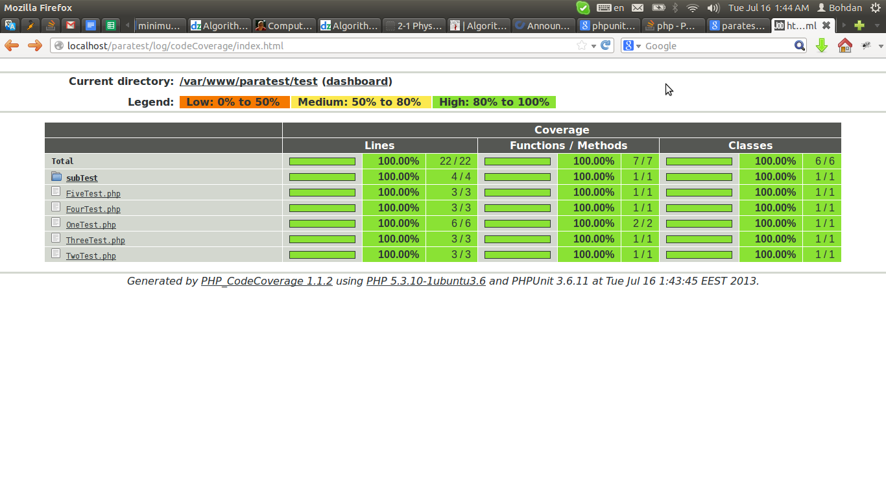The width and height of the screenshot is (886, 498).
Task: Switch to the 2-1 Phys... tab
Action: coord(414,25)
